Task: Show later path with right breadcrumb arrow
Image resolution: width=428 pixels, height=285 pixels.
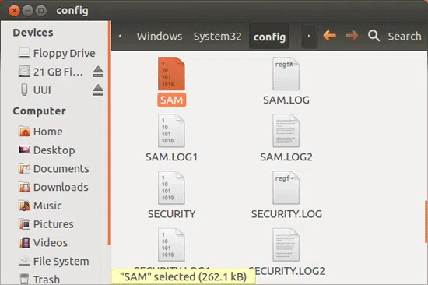Action: 309,36
